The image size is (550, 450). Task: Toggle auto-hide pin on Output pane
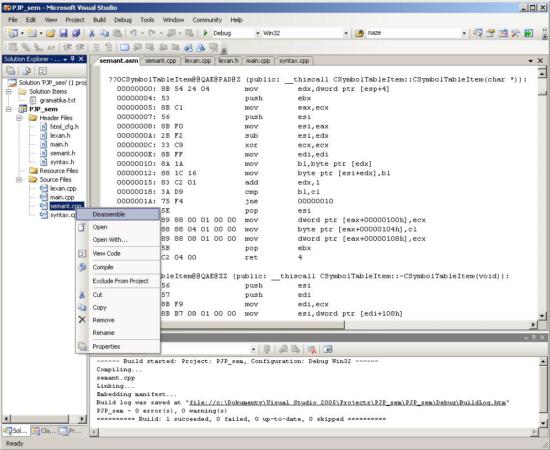click(x=533, y=337)
